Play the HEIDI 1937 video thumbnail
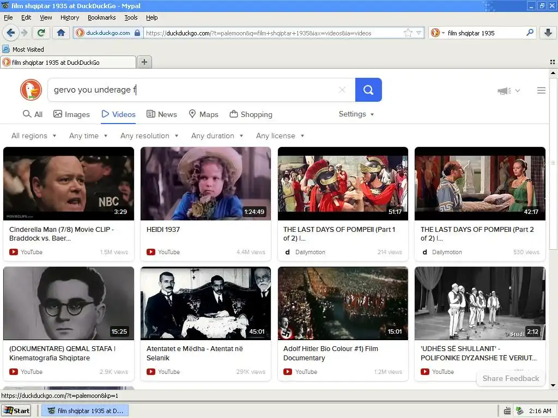The image size is (558, 418). click(205, 184)
